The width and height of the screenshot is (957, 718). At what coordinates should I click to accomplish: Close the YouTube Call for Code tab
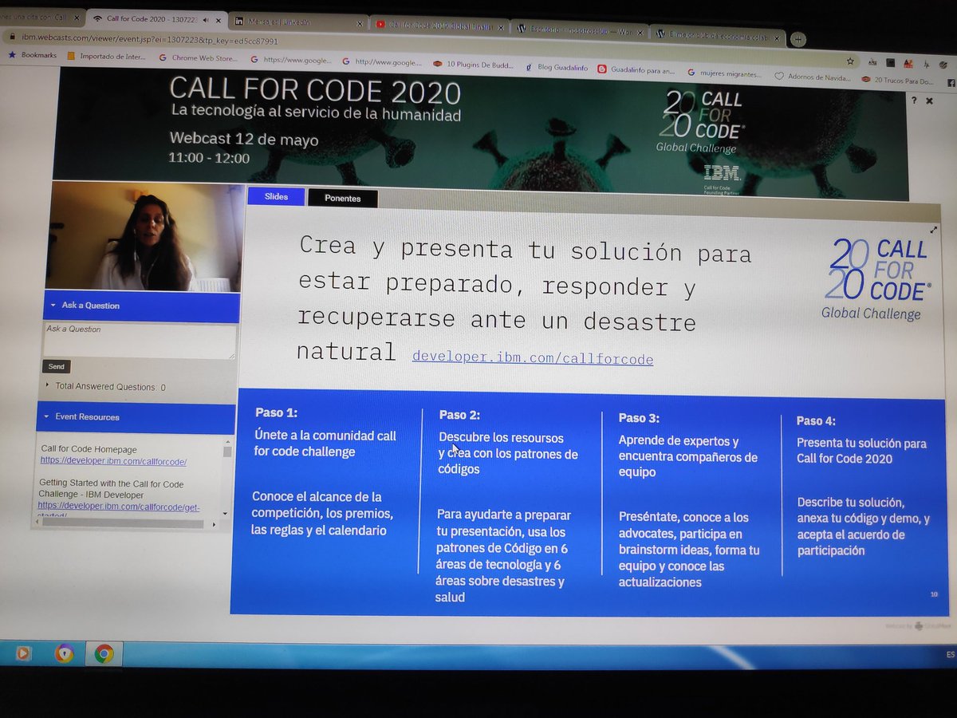(x=499, y=28)
